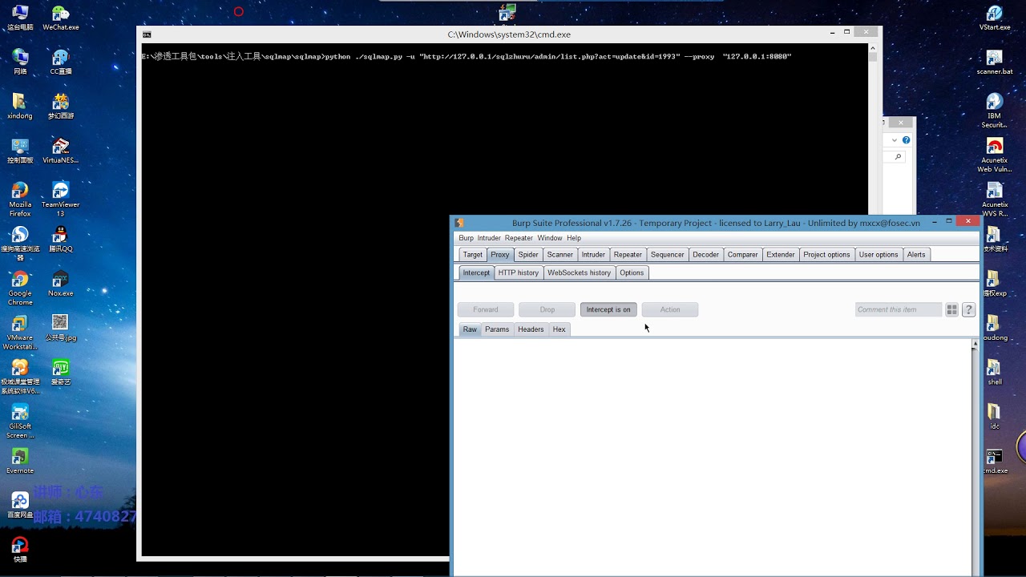
Task: Show the Params view of the request
Action: pyautogui.click(x=497, y=329)
